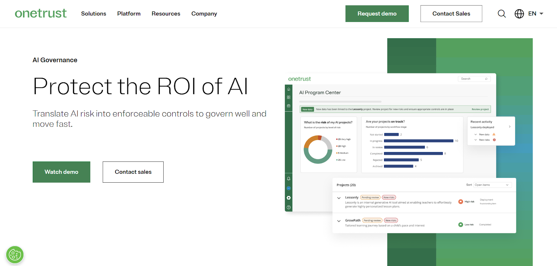Open the cookie preferences icon
Image resolution: width=557 pixels, height=266 pixels.
pyautogui.click(x=15, y=255)
